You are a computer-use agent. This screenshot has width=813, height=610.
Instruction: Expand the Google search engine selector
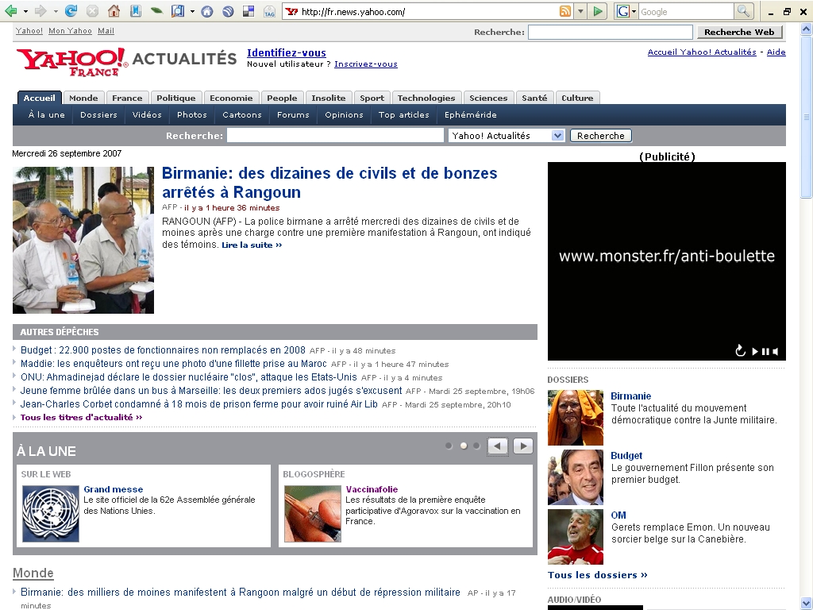click(634, 12)
